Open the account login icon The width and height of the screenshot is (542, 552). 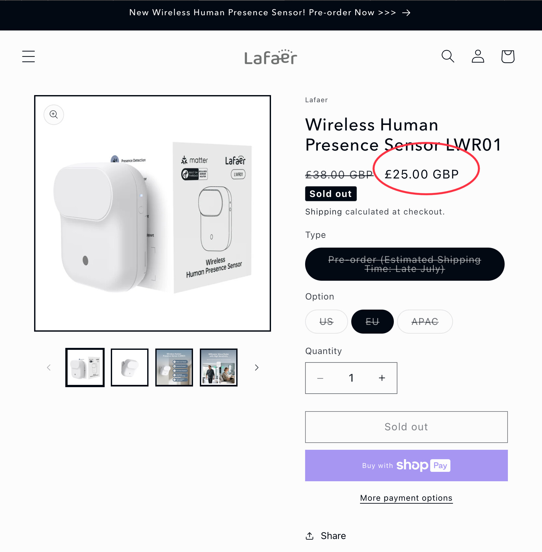(478, 56)
